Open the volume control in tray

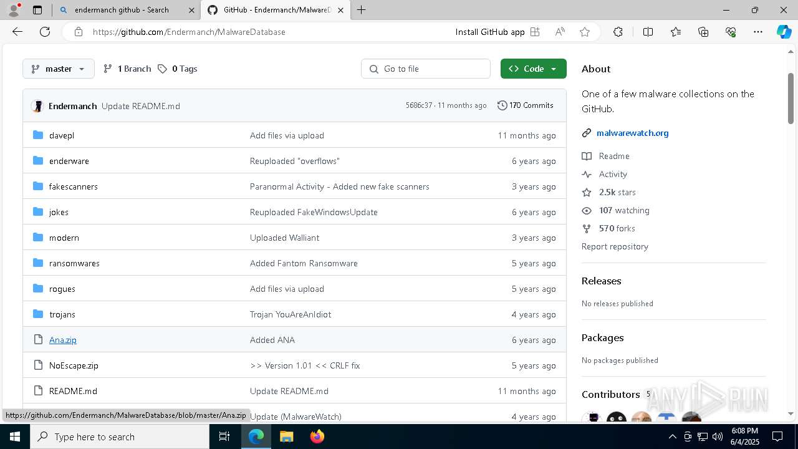(x=718, y=437)
